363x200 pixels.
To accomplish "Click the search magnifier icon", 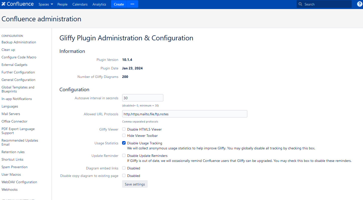I will (x=300, y=4).
